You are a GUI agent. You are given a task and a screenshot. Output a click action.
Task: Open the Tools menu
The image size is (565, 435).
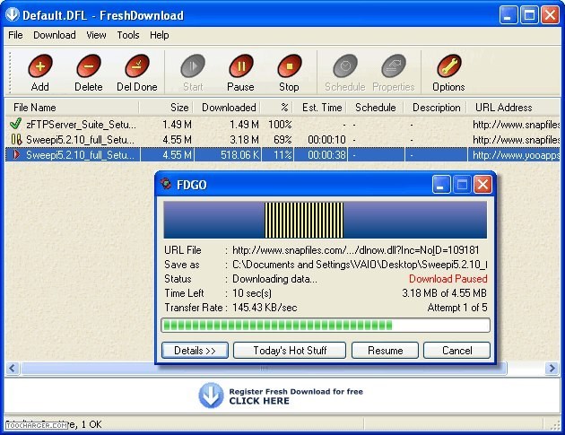point(128,35)
